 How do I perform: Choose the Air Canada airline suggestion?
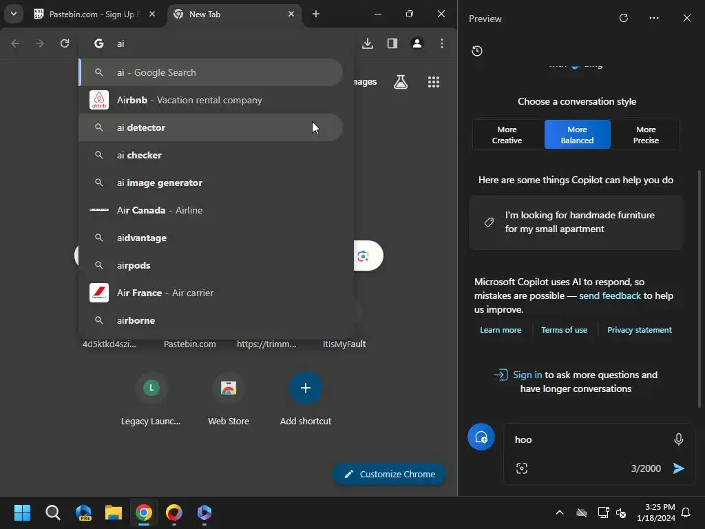click(211, 210)
